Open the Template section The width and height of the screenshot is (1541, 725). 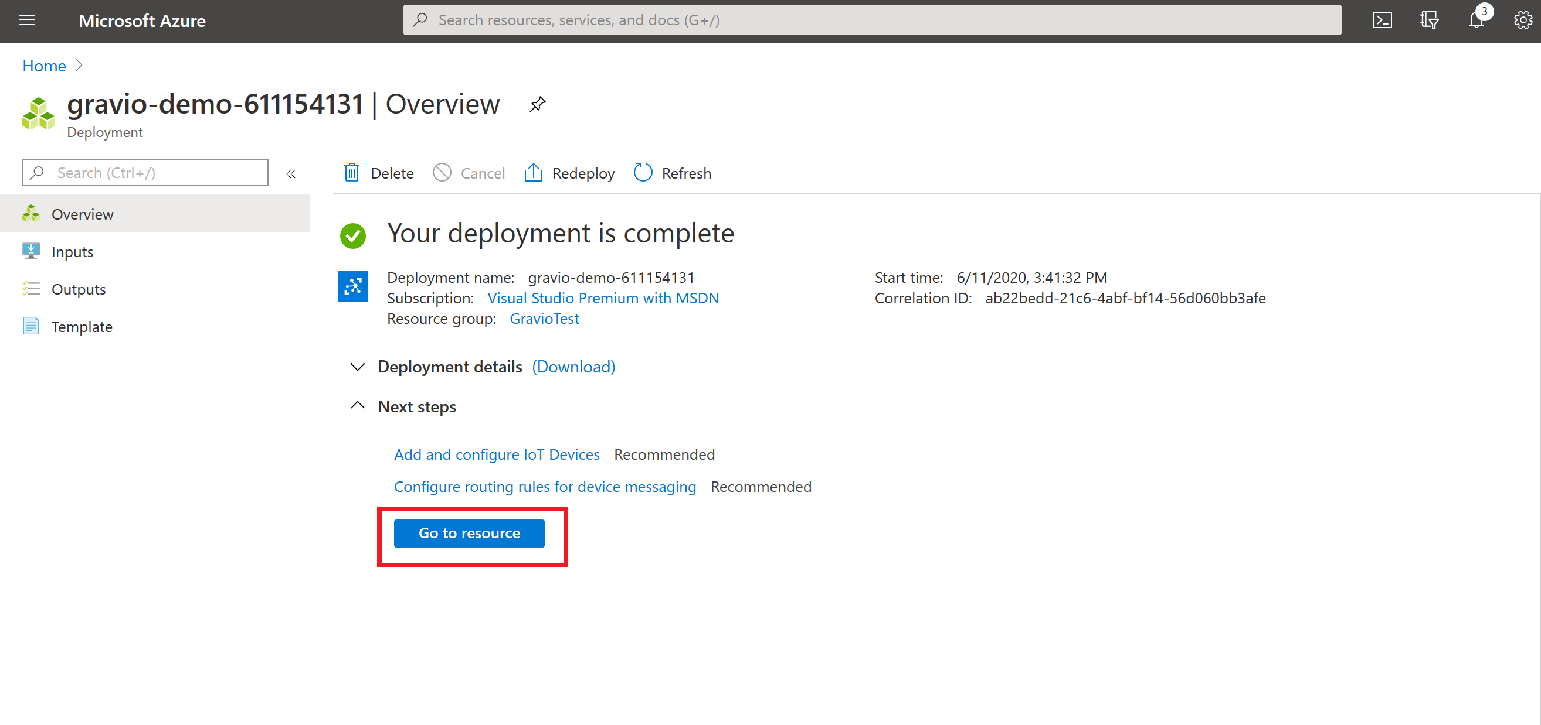point(82,327)
